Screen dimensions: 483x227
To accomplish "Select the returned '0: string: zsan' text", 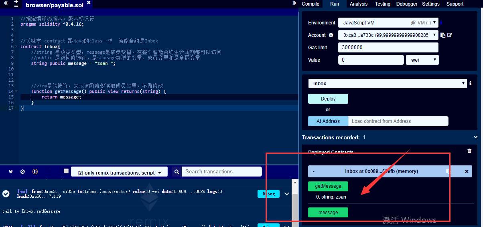I will click(331, 197).
